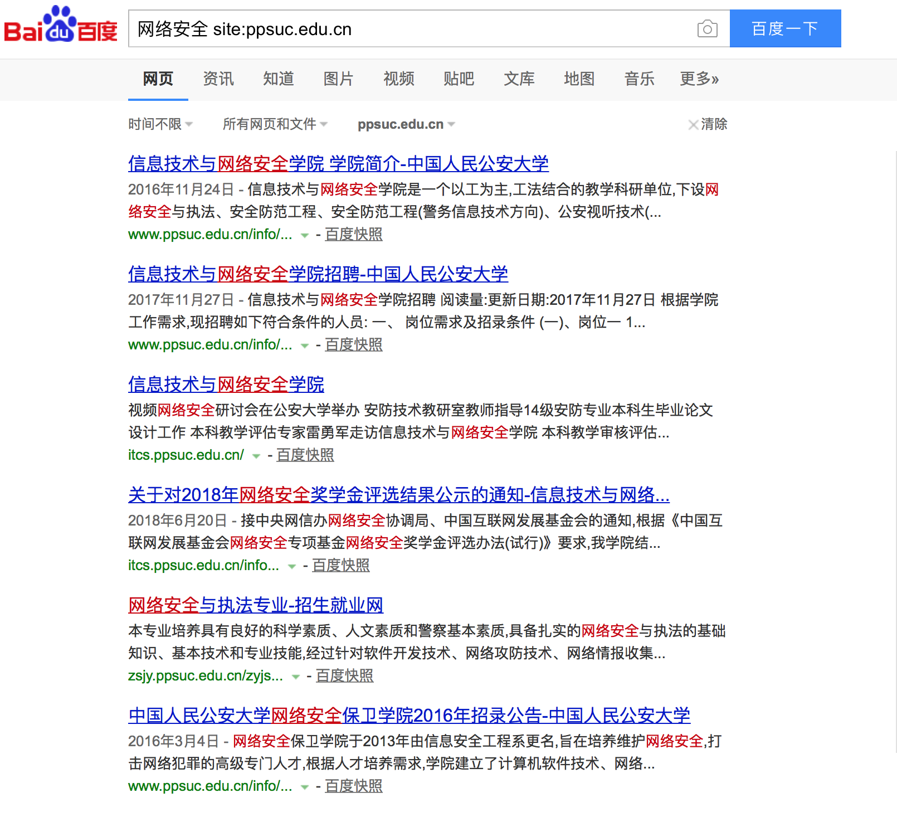Viewport: 897px width, 817px height.
Task: Open 百度快照 for itcs.ppsuc.edu.cn/ result
Action: point(305,455)
